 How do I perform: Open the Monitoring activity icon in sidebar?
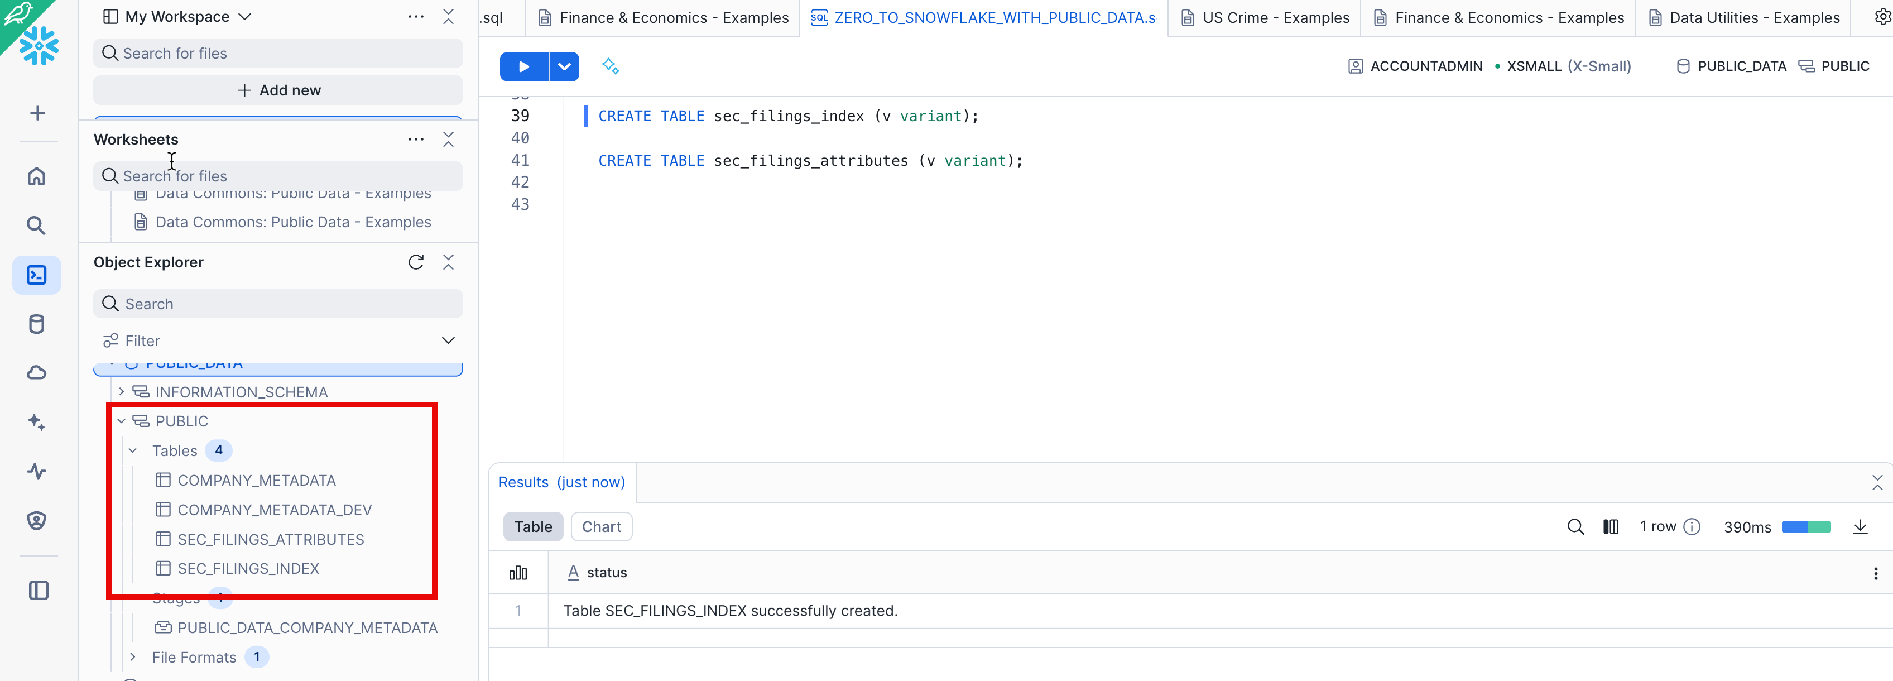37,471
